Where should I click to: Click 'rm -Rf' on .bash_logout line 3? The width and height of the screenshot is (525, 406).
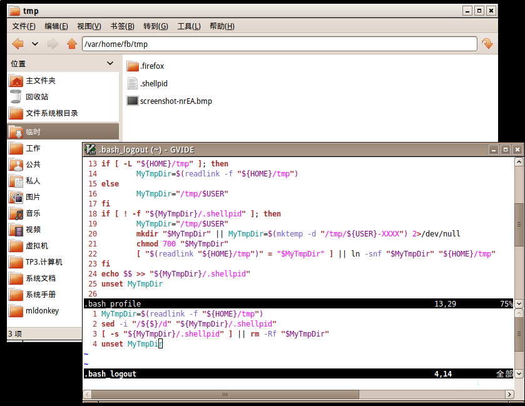[263, 333]
